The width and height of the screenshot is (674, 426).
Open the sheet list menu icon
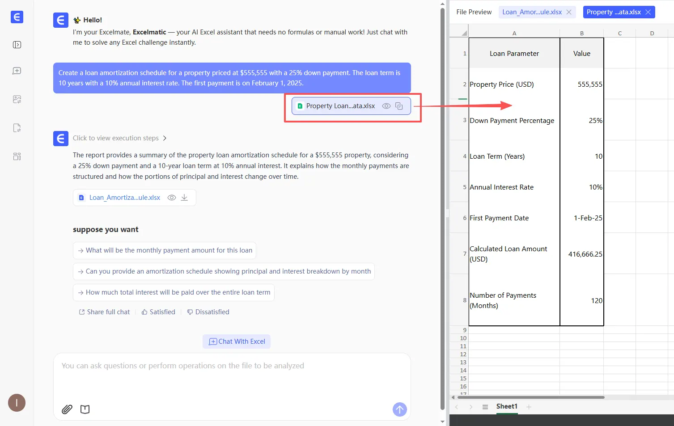click(485, 407)
